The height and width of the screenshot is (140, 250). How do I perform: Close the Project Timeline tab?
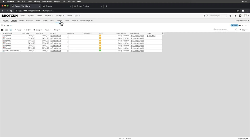(x=101, y=6)
